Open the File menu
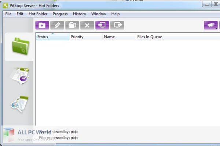Screen dimensions: 220x146 tap(8, 14)
